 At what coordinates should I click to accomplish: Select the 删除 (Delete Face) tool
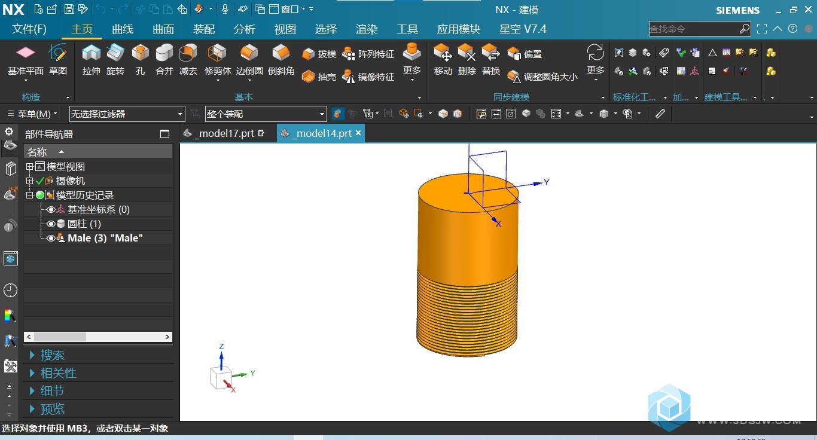pos(467,60)
